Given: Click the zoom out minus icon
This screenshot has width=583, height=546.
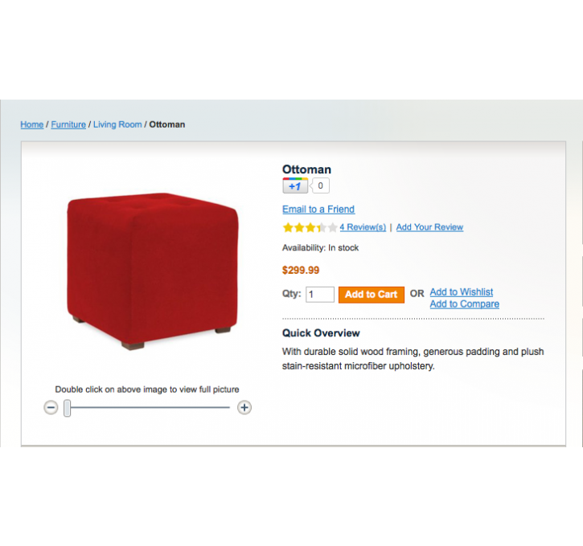Looking at the screenshot, I should (x=51, y=407).
